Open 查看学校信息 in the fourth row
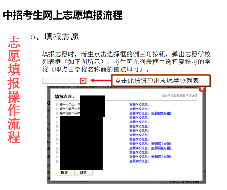 tap(138, 118)
